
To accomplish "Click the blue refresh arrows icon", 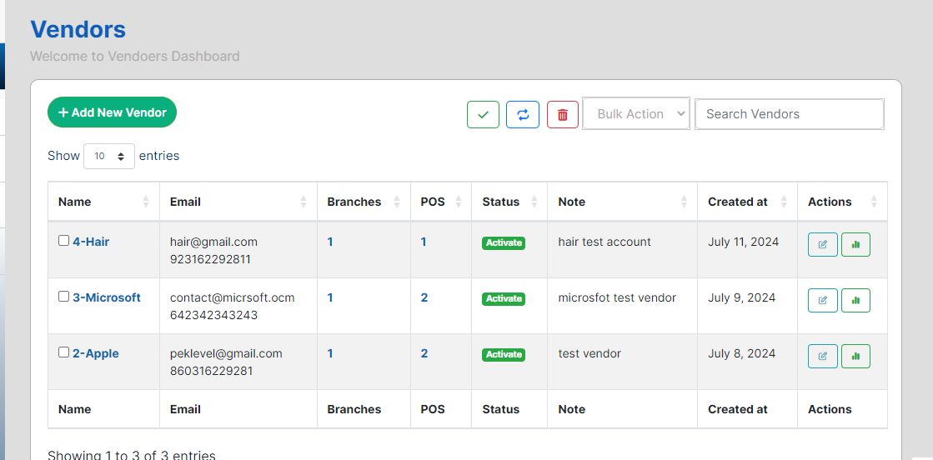I will (x=523, y=114).
